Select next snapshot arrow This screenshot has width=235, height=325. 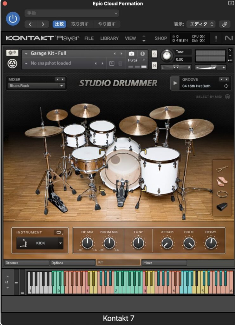click(x=102, y=63)
